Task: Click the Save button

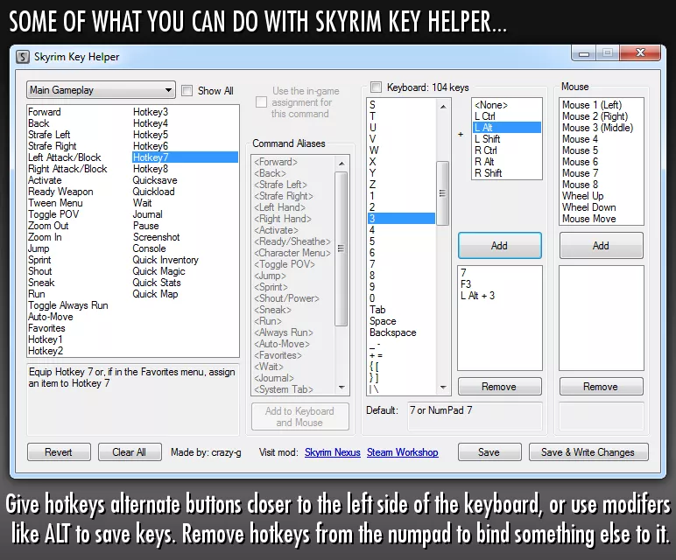Action: [x=489, y=452]
